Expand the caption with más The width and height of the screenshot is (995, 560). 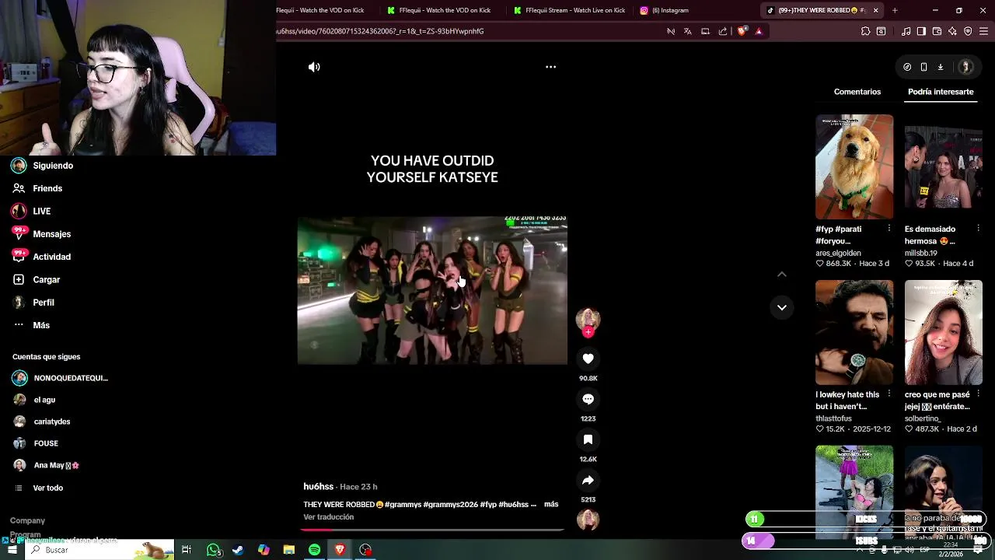551,505
